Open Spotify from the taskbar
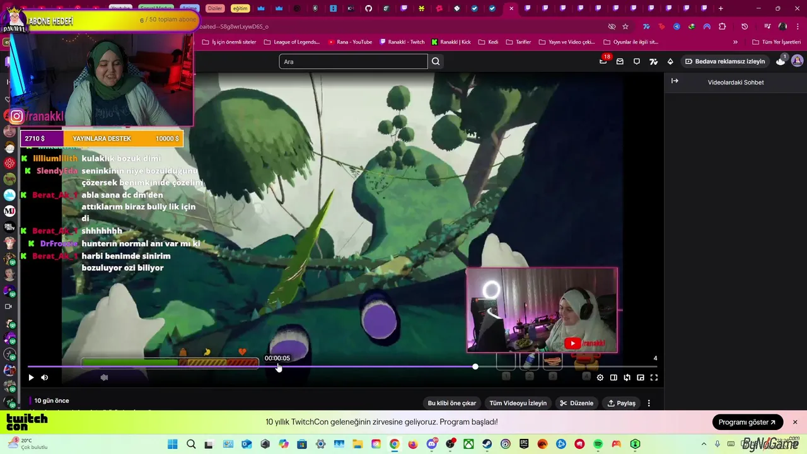807x454 pixels. (x=598, y=444)
